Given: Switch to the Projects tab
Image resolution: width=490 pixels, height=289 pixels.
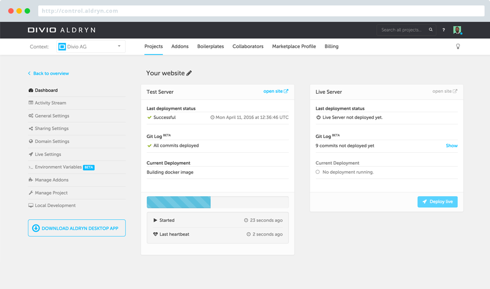Looking at the screenshot, I should coord(154,46).
